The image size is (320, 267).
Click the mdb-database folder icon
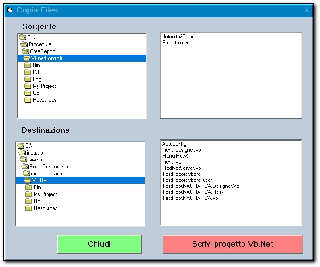click(27, 174)
